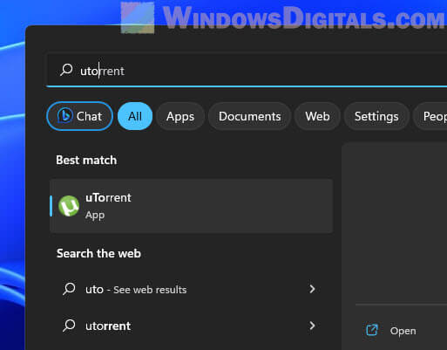The image size is (447, 350).
Task: Click the search text field containing utorrent
Action: coord(247,71)
